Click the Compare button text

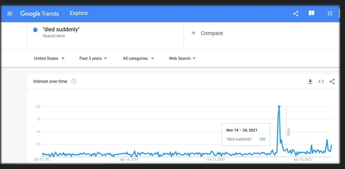(x=212, y=33)
